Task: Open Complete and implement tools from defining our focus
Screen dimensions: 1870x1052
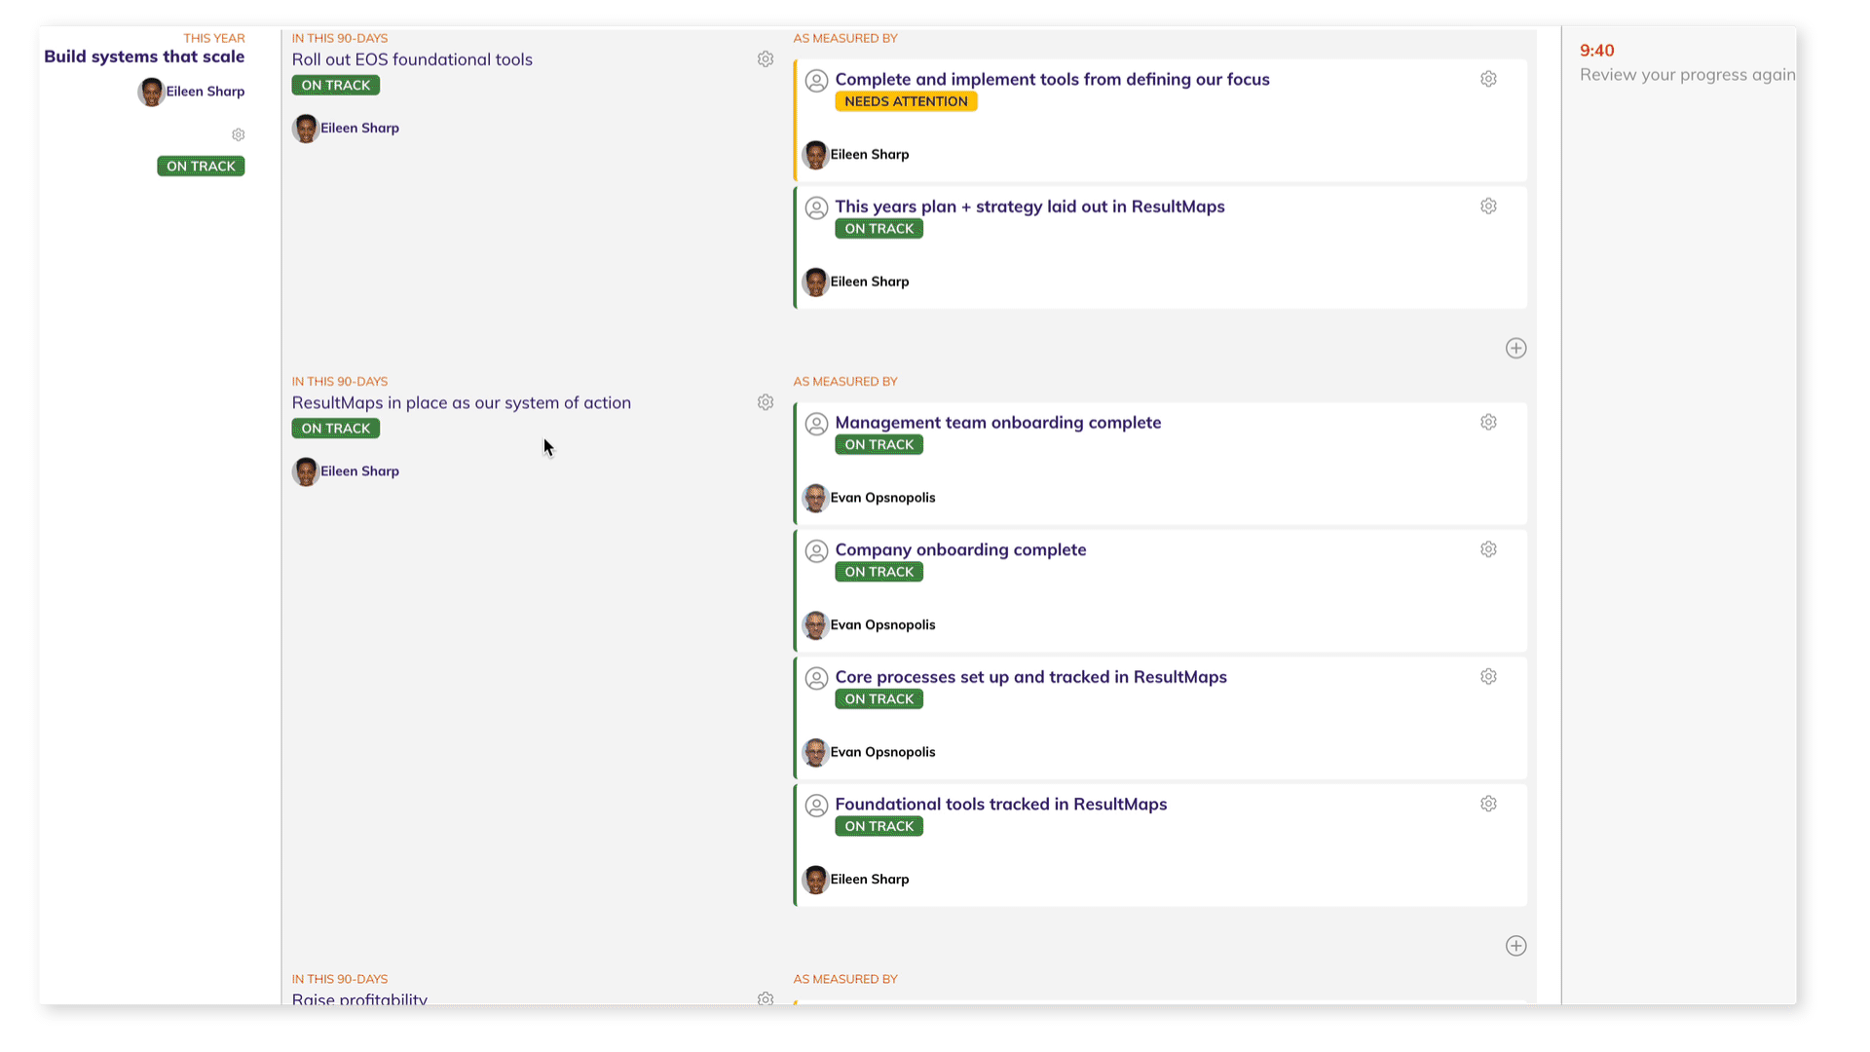Action: [x=1052, y=79]
